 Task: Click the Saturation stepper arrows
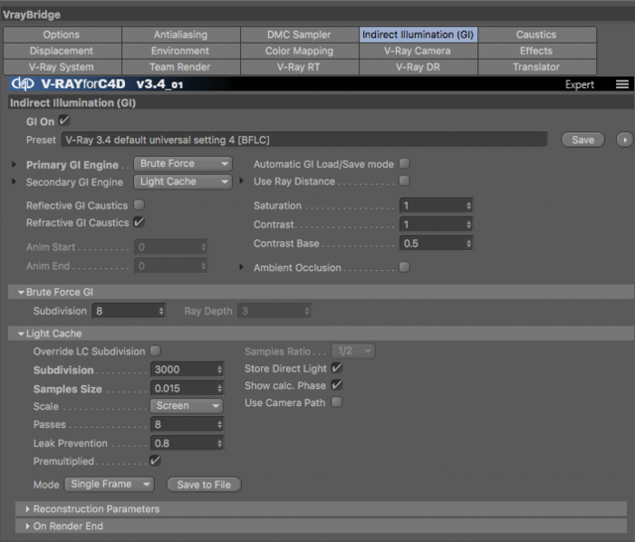(x=468, y=205)
